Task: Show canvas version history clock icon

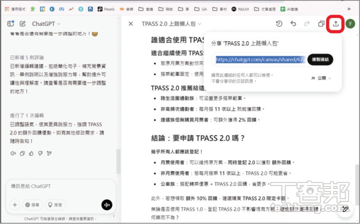Action: click(x=279, y=23)
